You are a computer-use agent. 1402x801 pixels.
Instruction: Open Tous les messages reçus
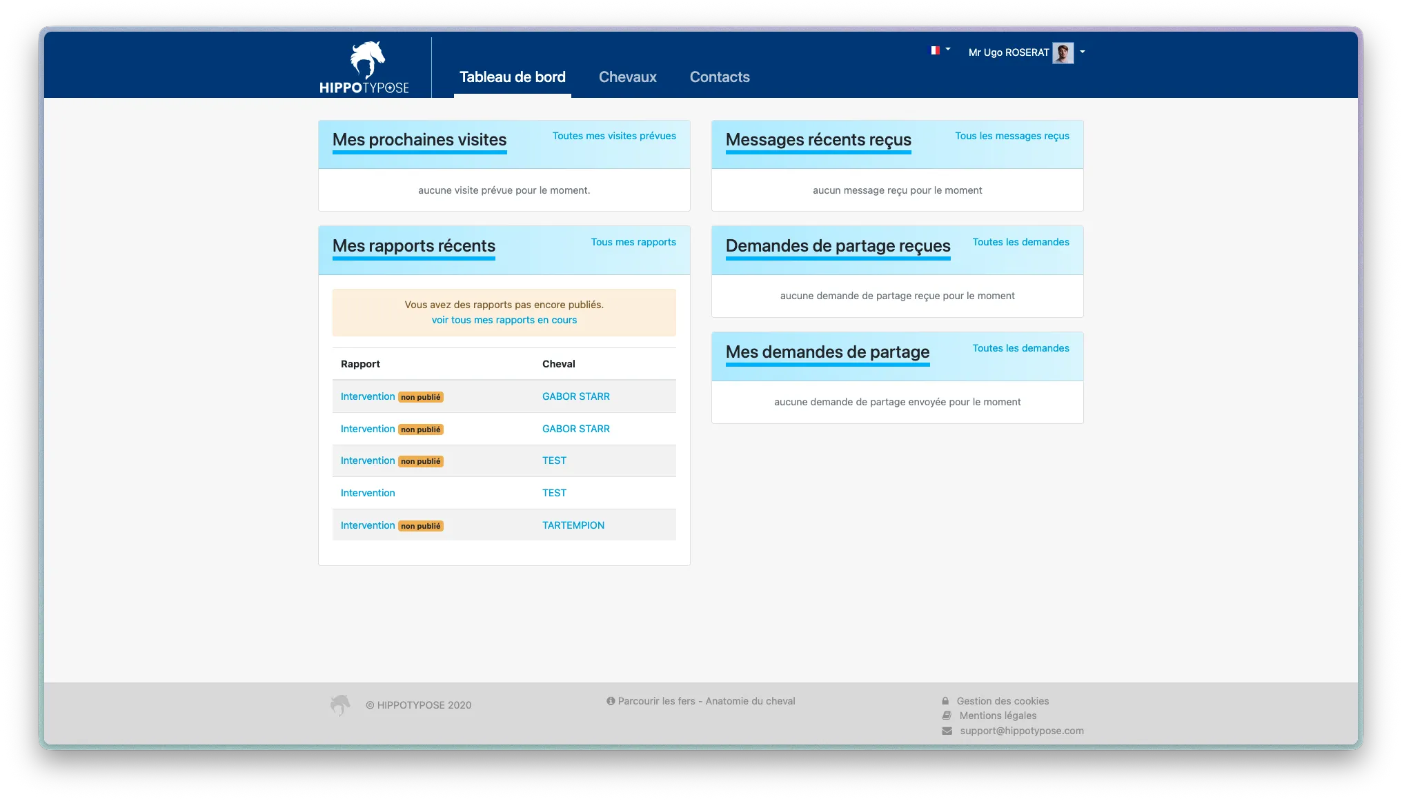(x=1011, y=136)
